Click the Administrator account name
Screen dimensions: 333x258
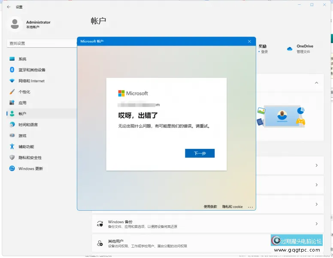click(38, 22)
